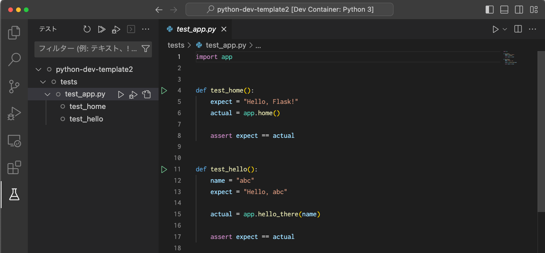The height and width of the screenshot is (253, 545).
Task: Open test panel more actions menu
Action: [x=146, y=29]
